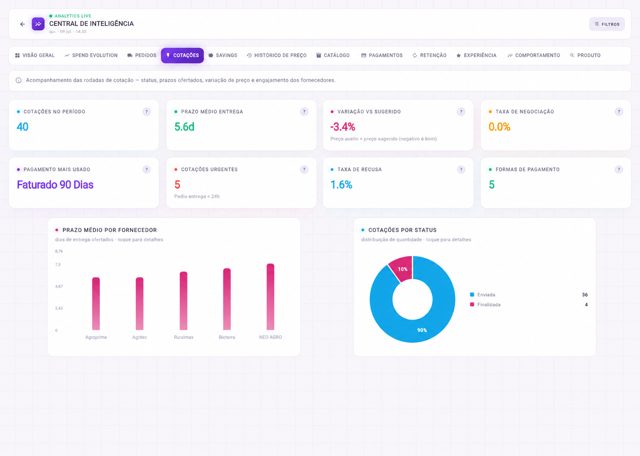Go to the Pedidos tab

(x=142, y=56)
